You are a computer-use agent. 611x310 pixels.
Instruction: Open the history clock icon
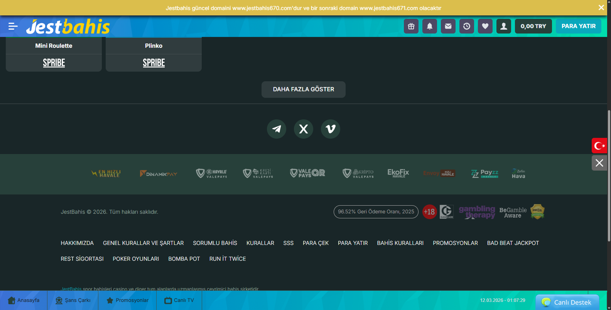coord(467,26)
